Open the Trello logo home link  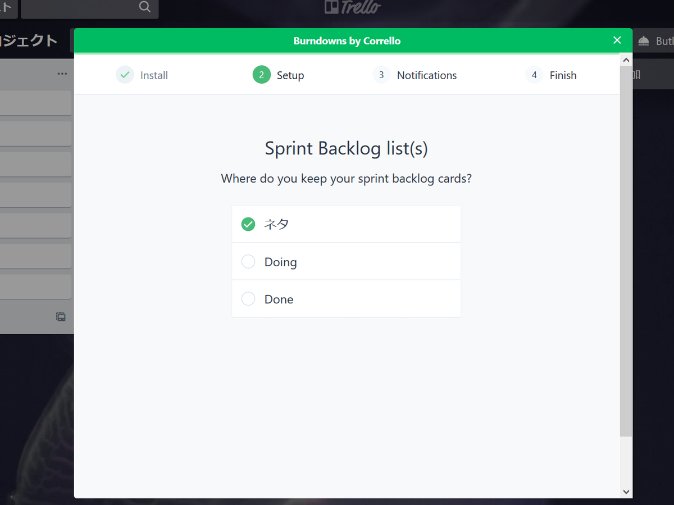coord(352,7)
